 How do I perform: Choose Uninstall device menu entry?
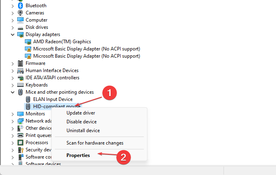[83, 131]
